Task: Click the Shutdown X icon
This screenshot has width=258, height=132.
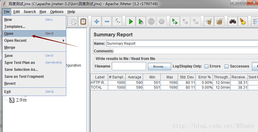Action: (x=162, y=21)
